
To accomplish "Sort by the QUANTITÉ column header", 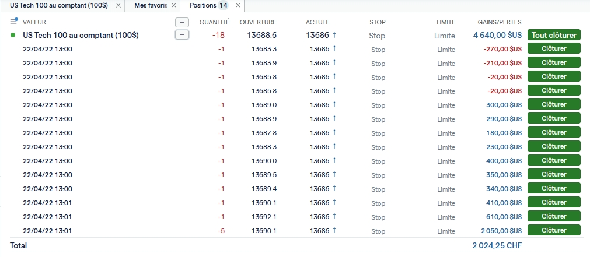I will point(214,22).
